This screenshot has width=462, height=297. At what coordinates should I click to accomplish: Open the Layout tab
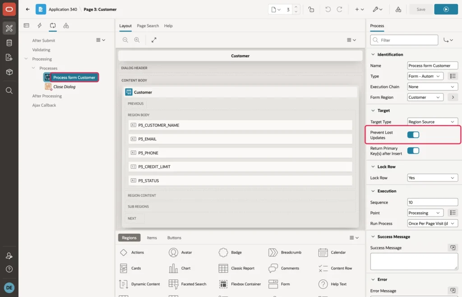[x=125, y=26]
